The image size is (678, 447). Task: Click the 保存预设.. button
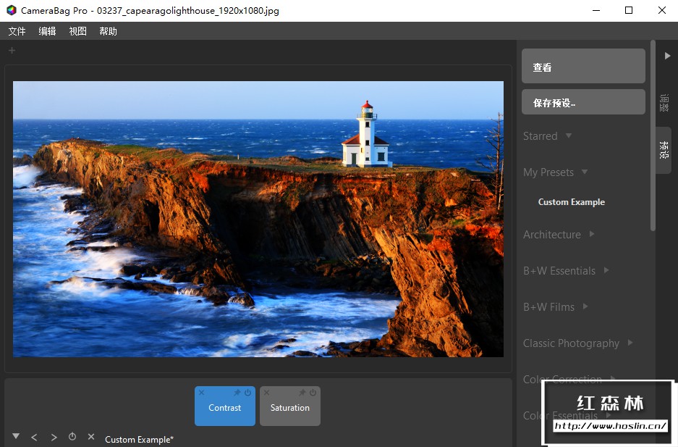[x=583, y=102]
